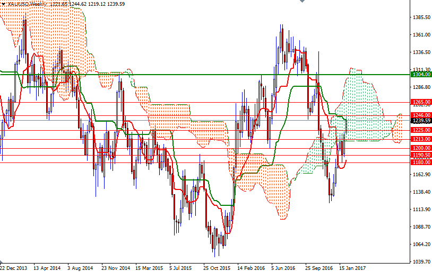Select the red 1190.50 price label
432x272 pixels.
tap(420, 155)
